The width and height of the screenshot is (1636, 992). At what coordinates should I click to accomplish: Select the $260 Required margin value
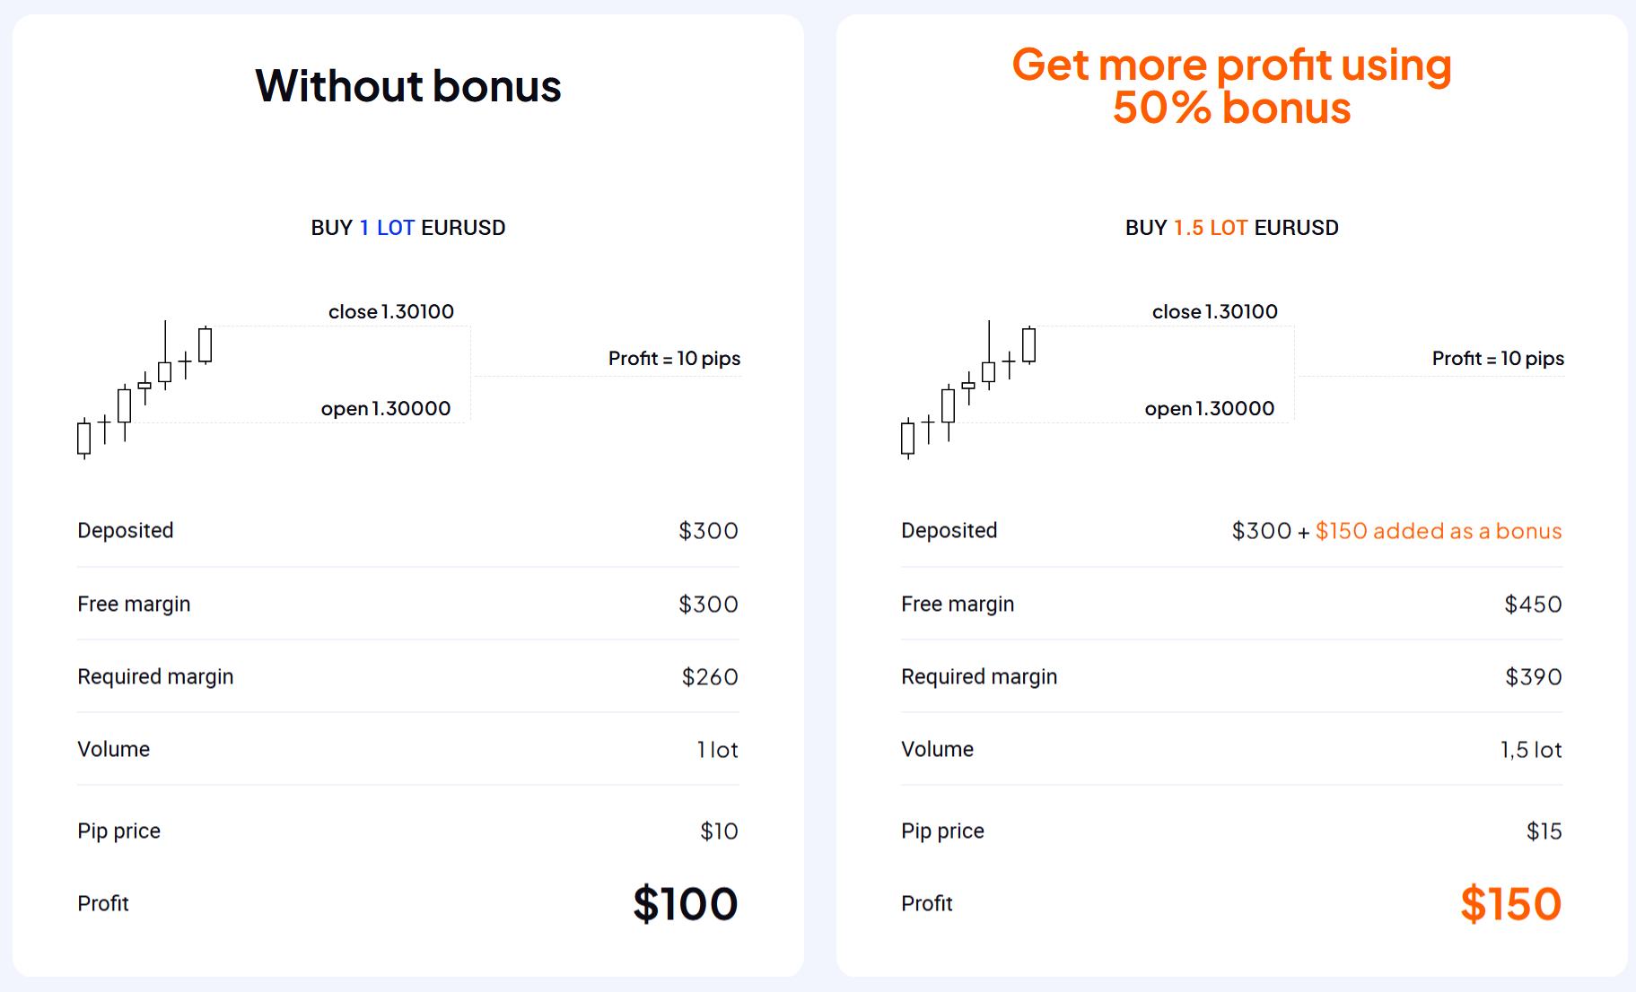point(710,676)
